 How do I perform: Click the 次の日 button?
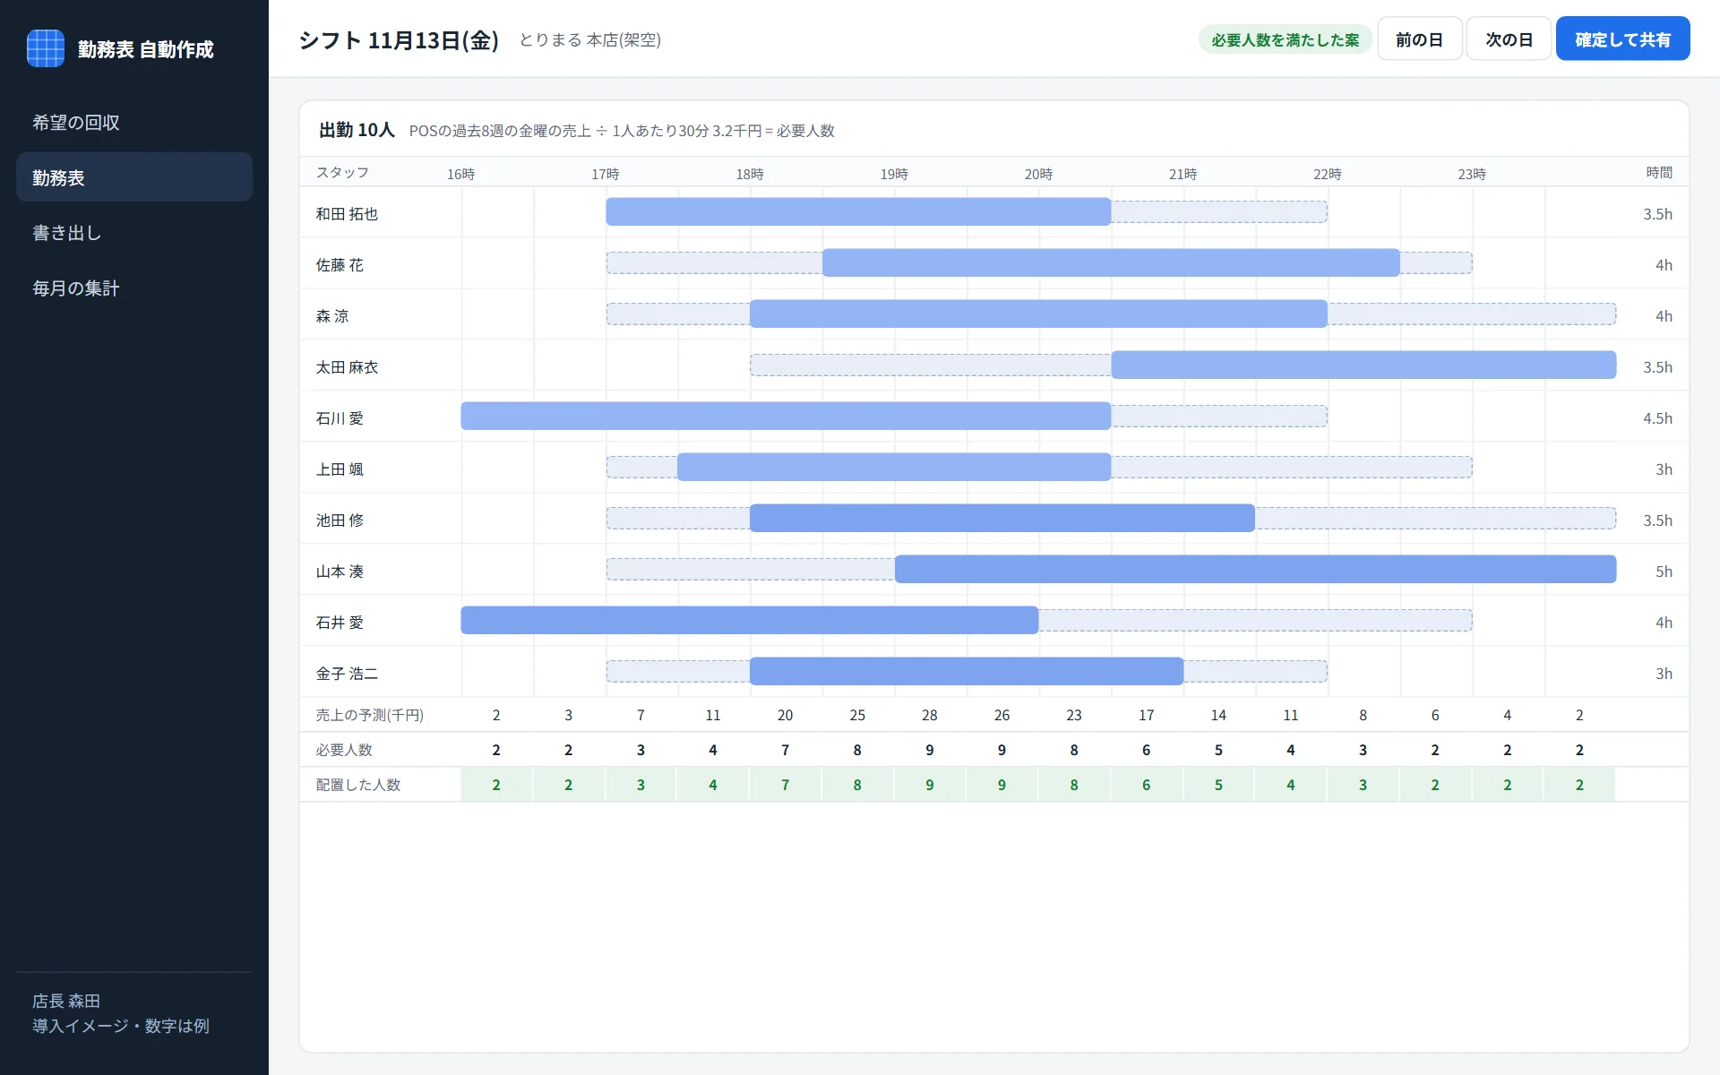click(1509, 39)
